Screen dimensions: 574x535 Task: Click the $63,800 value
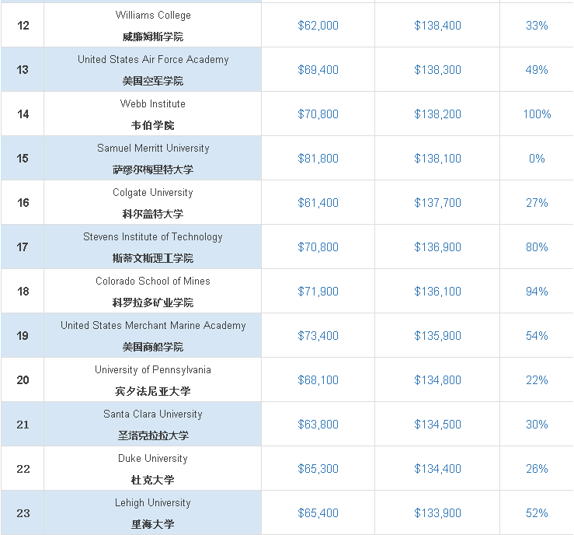click(318, 425)
